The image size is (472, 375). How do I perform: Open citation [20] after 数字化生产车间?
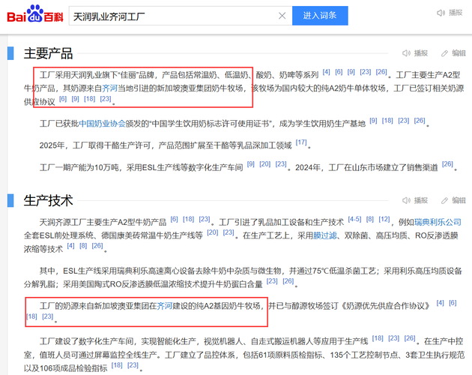[265, 164]
